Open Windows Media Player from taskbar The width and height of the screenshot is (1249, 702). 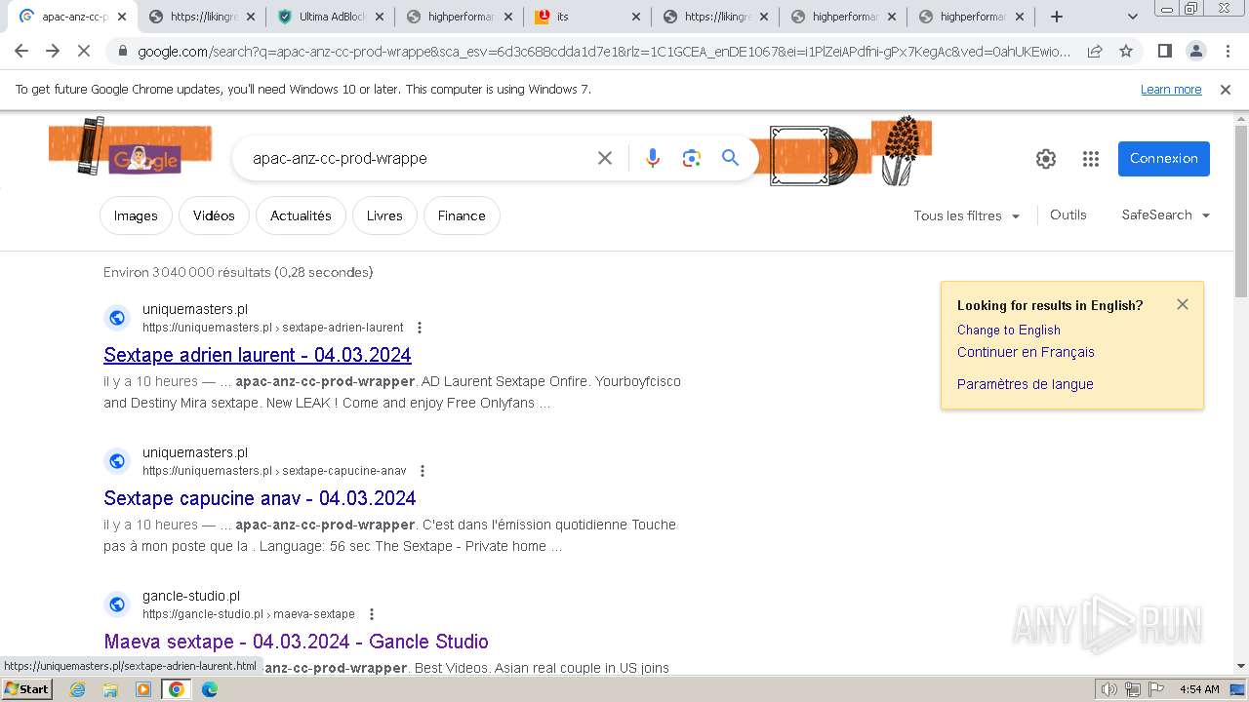point(143,689)
